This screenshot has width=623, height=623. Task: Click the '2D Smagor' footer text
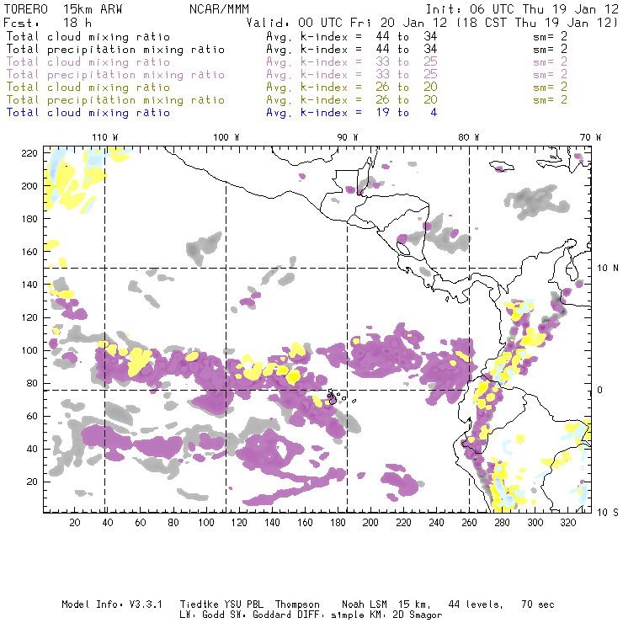point(418,615)
